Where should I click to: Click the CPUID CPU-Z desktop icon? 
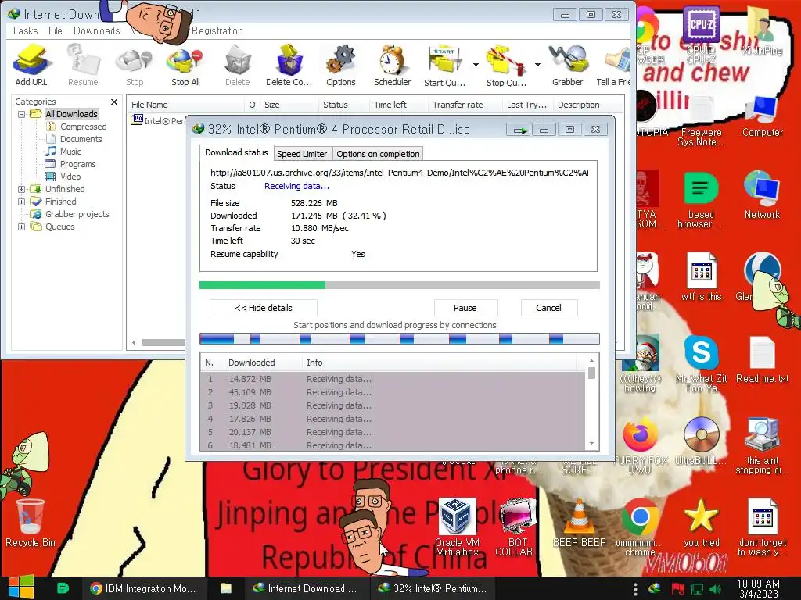click(x=702, y=34)
